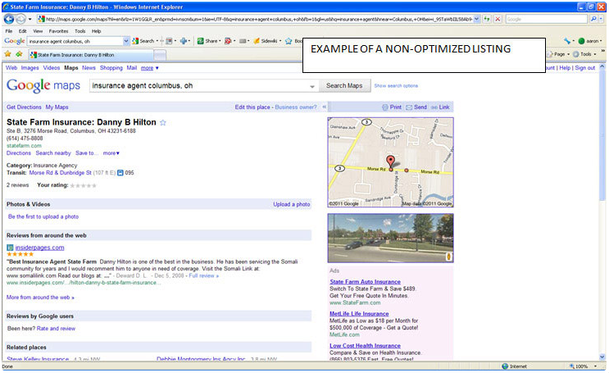The image size is (609, 373).
Task: Collapse the left panel with double arrow
Action: tap(325, 107)
